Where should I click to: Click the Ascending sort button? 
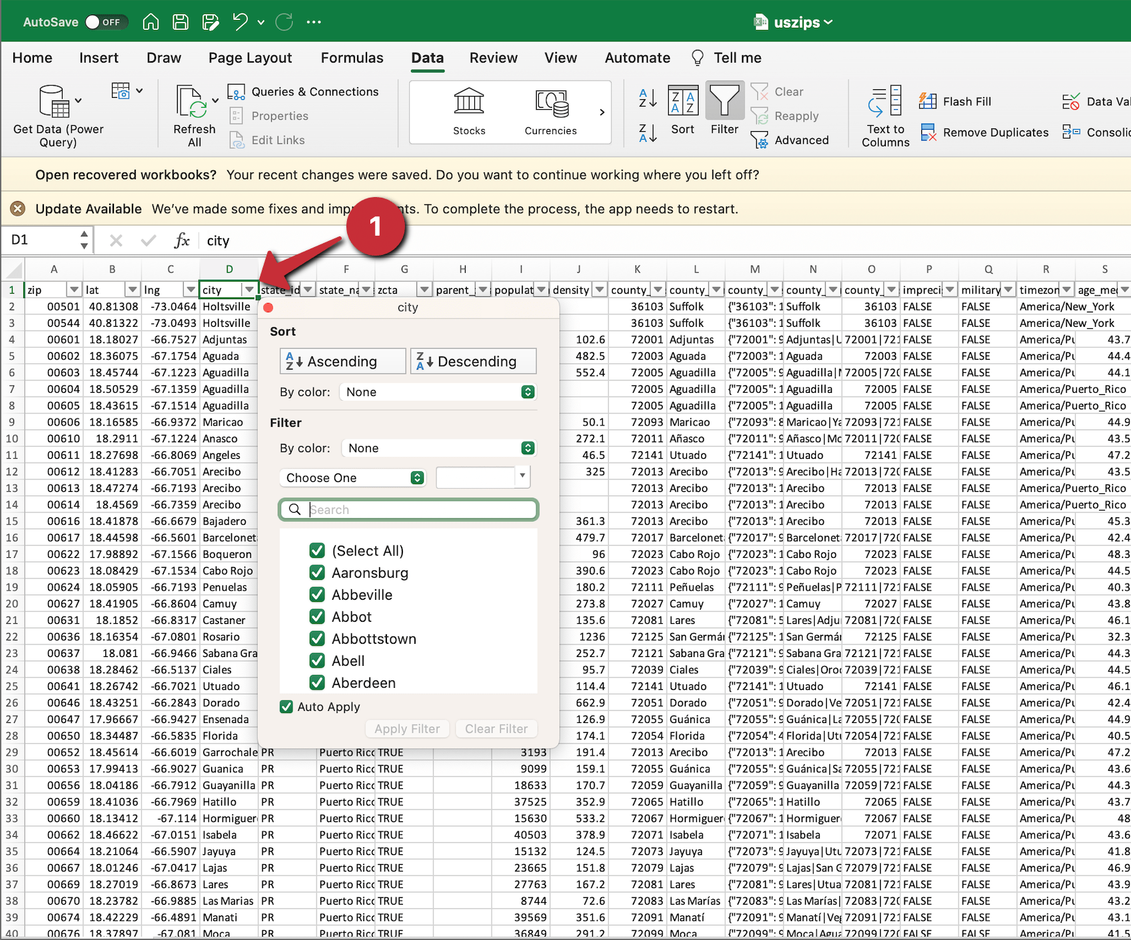(342, 361)
